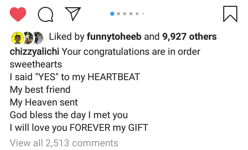The width and height of the screenshot is (248, 150).
Task: Open the chizzyalichi profile from the caption
Action: pyautogui.click(x=34, y=52)
